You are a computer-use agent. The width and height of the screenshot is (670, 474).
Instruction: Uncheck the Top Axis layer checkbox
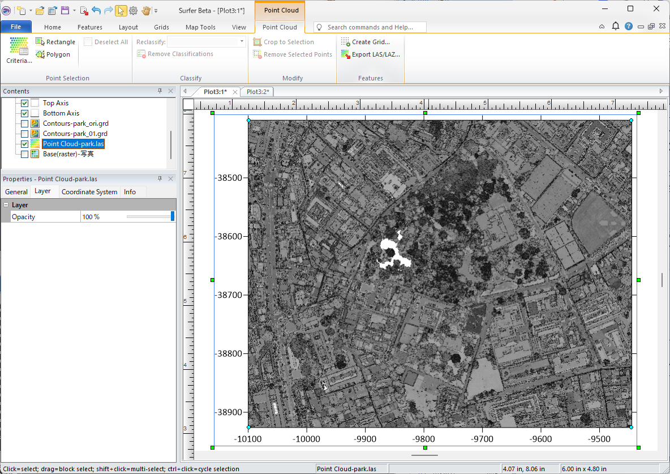pyautogui.click(x=24, y=103)
